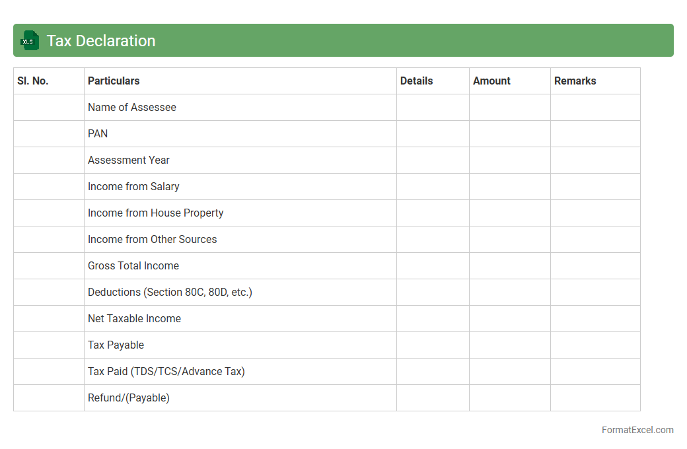This screenshot has width=687, height=449.
Task: Click Amount cell for Net Taxable Income
Action: pyautogui.click(x=509, y=319)
